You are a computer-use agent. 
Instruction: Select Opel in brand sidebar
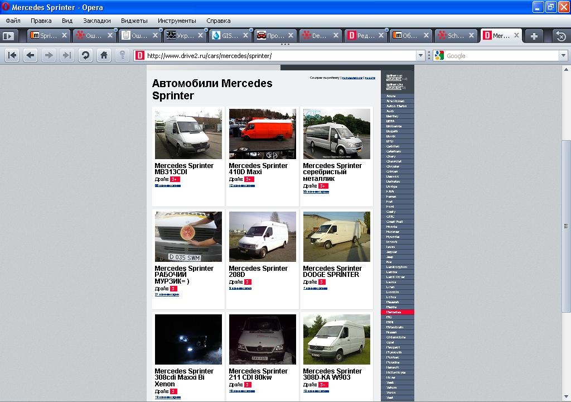[x=390, y=342]
